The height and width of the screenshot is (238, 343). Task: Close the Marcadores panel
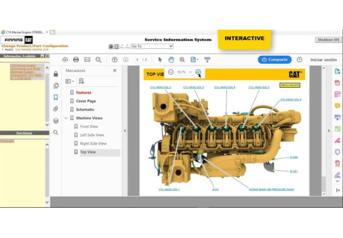[114, 71]
